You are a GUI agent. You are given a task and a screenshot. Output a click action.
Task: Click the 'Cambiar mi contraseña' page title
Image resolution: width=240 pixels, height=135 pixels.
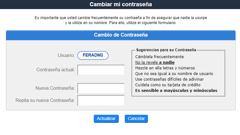pos(120,4)
